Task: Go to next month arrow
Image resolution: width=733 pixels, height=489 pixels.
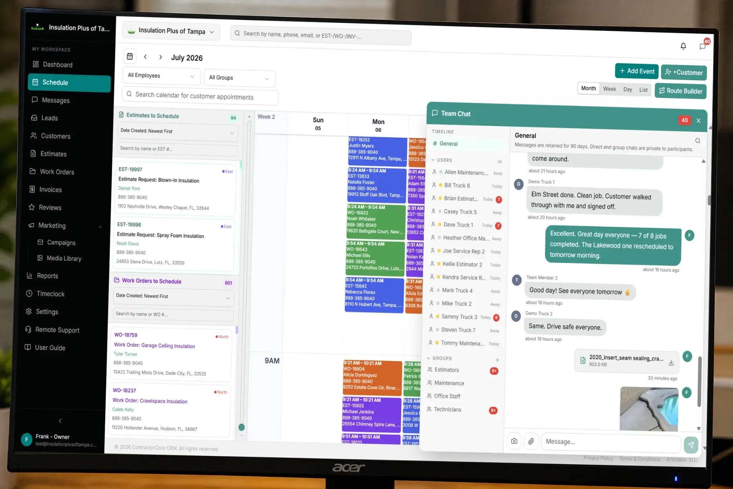Action: point(160,57)
